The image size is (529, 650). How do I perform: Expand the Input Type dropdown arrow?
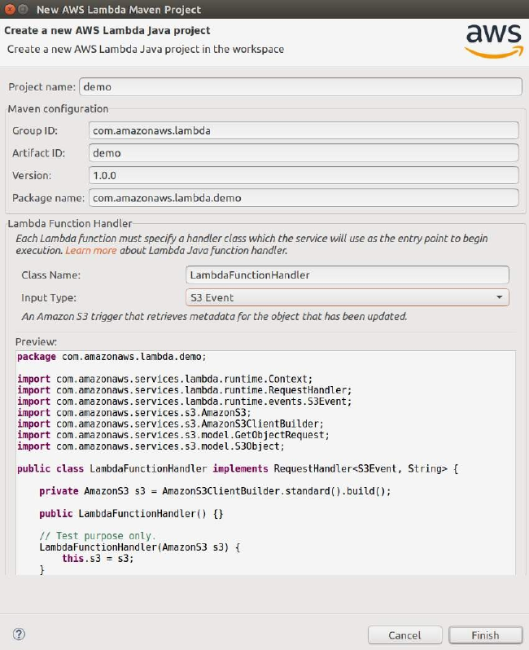(499, 297)
